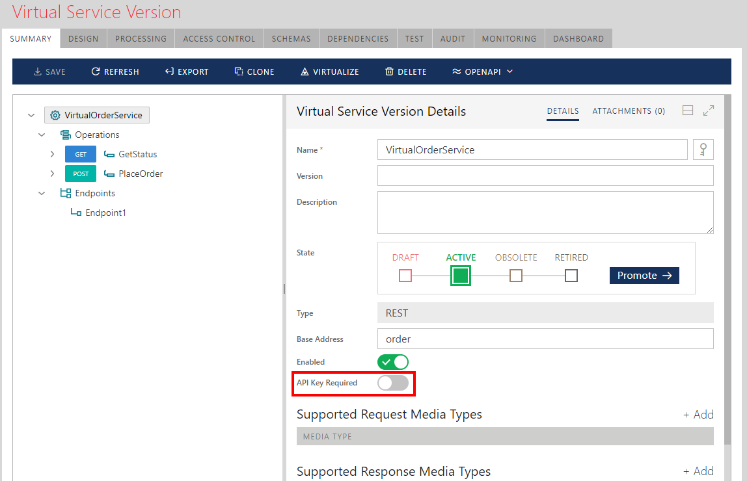Click the VirtualOrderService gear icon
The height and width of the screenshot is (481, 747).
point(55,115)
